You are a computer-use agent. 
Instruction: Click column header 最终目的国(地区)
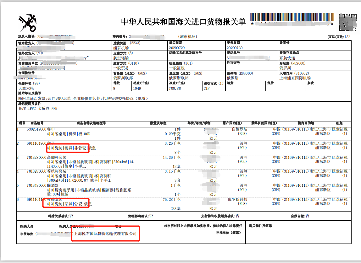264,123
